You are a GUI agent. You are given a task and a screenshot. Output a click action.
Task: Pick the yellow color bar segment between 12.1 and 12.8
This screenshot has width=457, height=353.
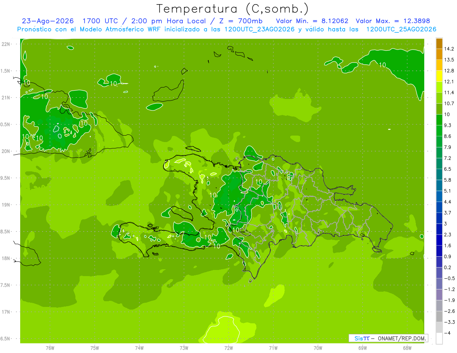[439, 76]
